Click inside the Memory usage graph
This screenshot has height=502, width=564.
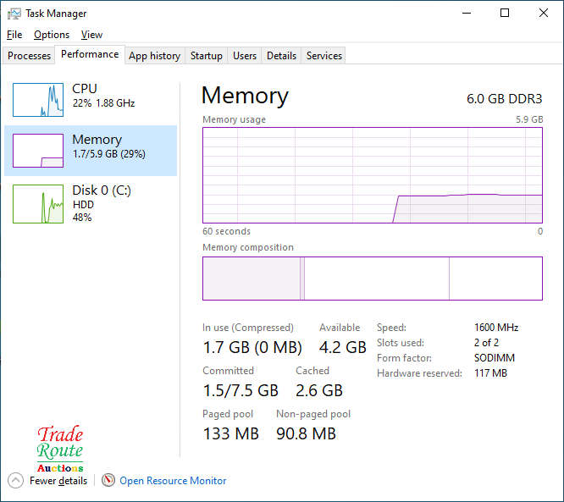tap(373, 175)
